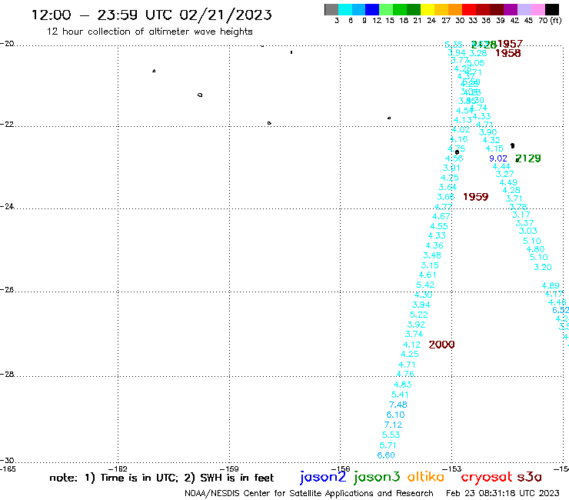
Task: Click the '-28' latitude axis label
Action: [x=7, y=374]
